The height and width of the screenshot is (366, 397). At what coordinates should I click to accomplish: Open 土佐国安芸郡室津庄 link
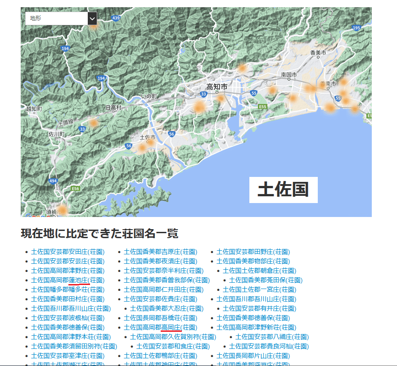click(68, 356)
